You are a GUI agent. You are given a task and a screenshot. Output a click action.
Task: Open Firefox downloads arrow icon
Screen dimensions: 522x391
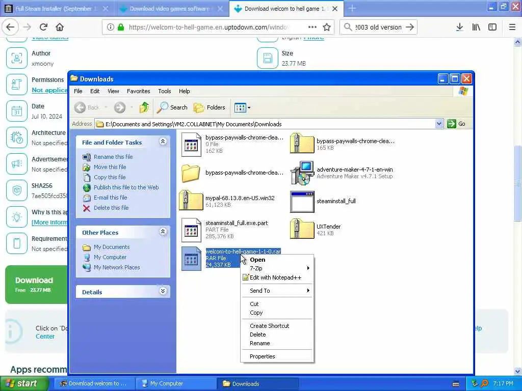click(459, 27)
